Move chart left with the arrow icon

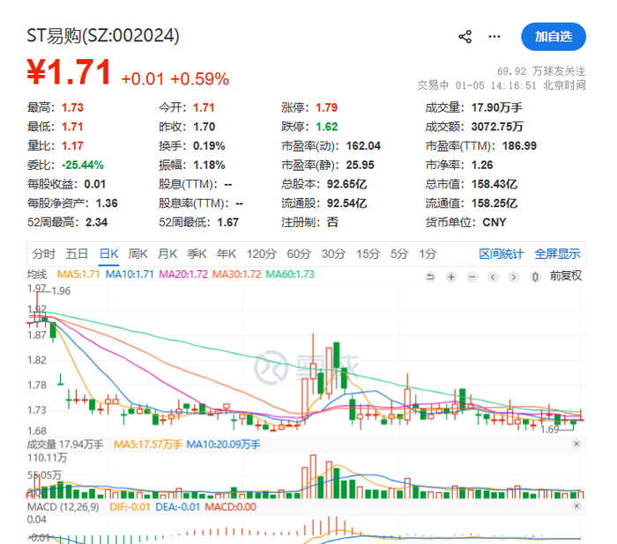point(493,277)
